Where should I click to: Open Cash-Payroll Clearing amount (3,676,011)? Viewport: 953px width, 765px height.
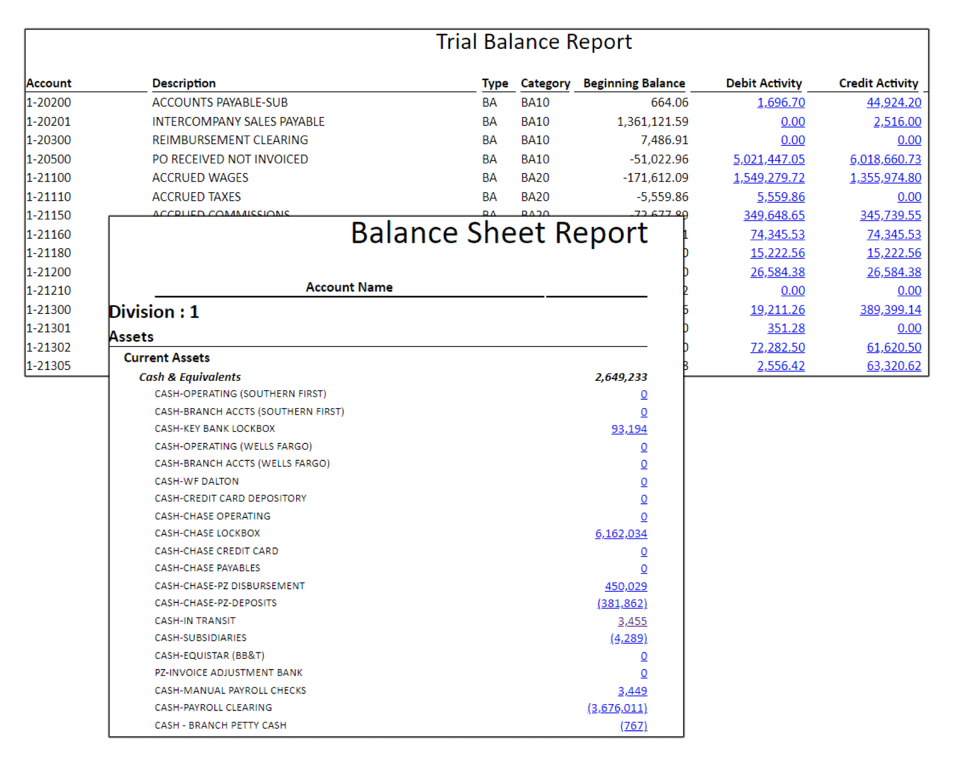click(617, 708)
